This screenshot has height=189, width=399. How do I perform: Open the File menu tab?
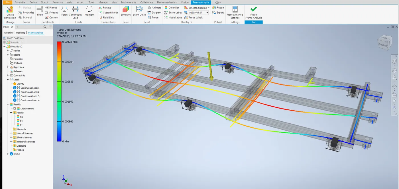7,2
